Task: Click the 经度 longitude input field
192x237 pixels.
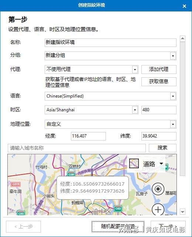Action: click(x=88, y=136)
